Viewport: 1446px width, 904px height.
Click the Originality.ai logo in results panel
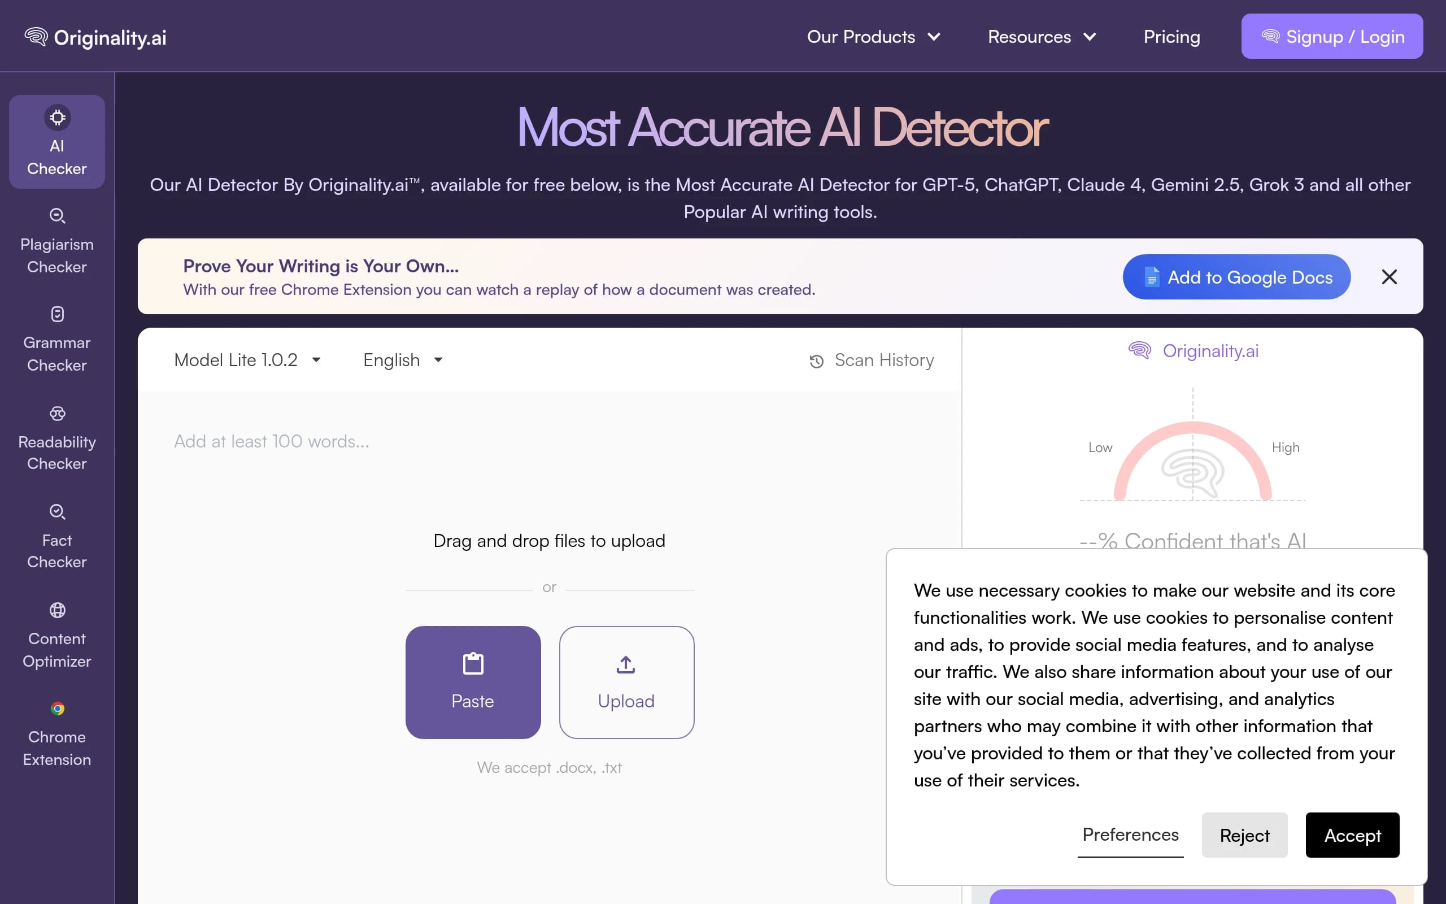pos(1192,351)
